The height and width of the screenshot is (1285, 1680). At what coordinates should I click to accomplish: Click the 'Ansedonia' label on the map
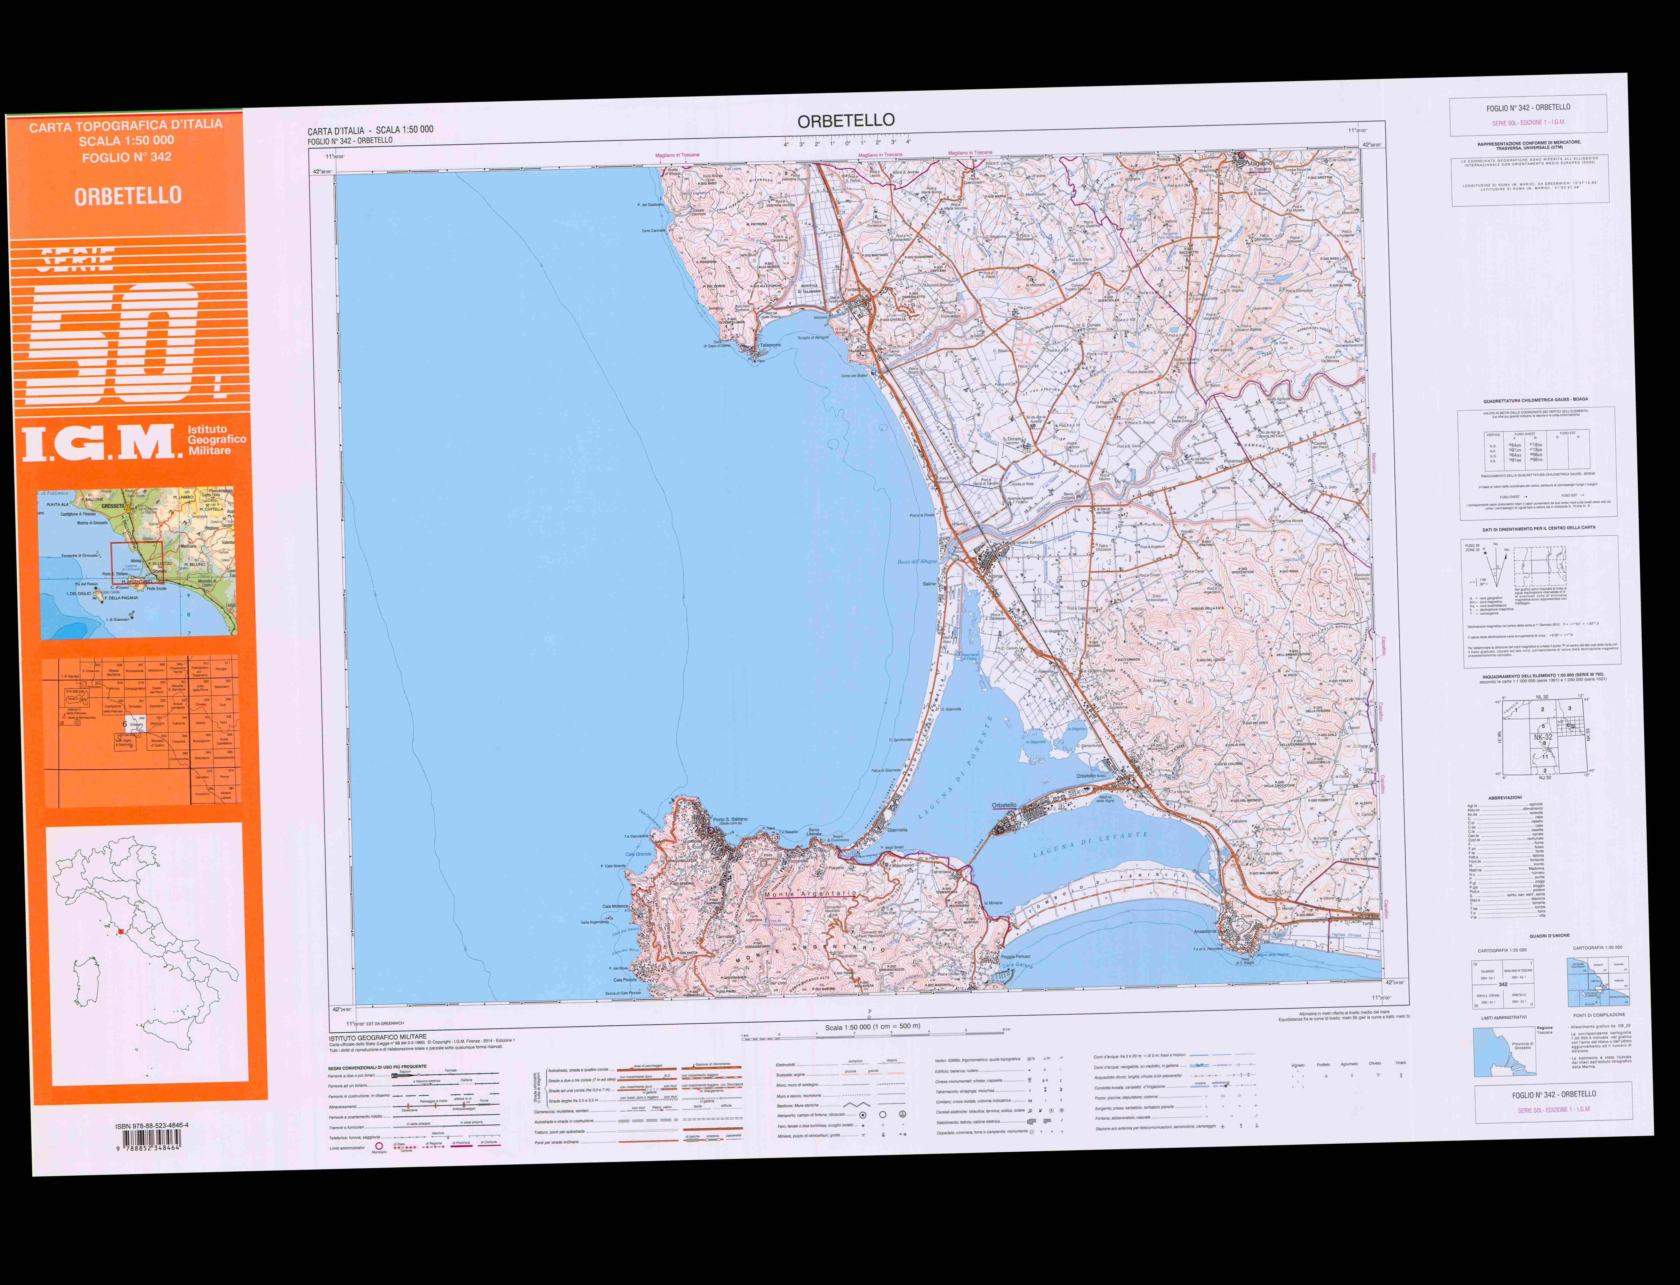coord(1205,932)
